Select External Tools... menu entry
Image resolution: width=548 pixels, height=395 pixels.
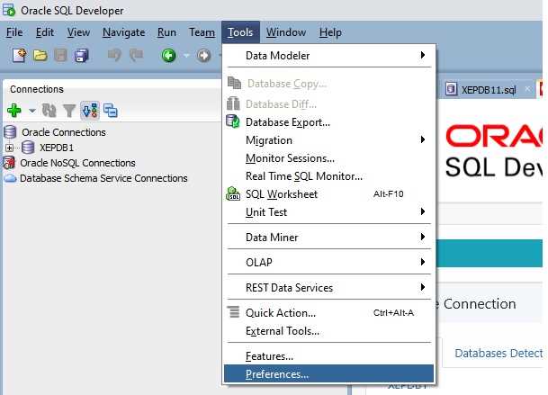(328, 331)
